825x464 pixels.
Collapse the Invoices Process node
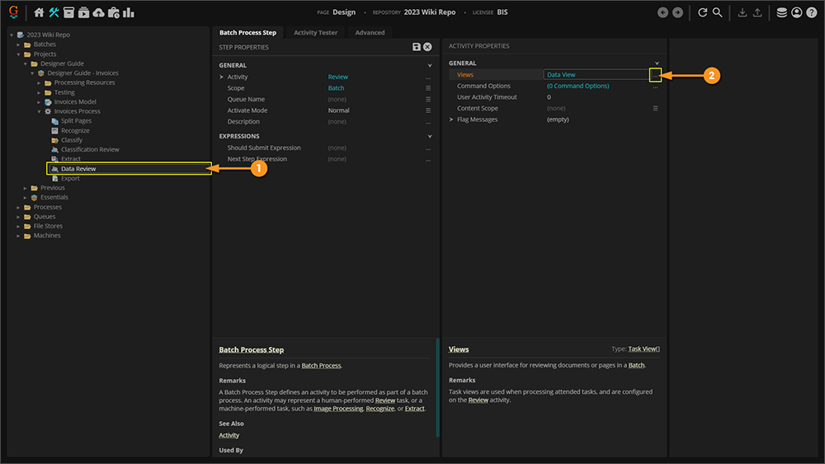(x=39, y=111)
